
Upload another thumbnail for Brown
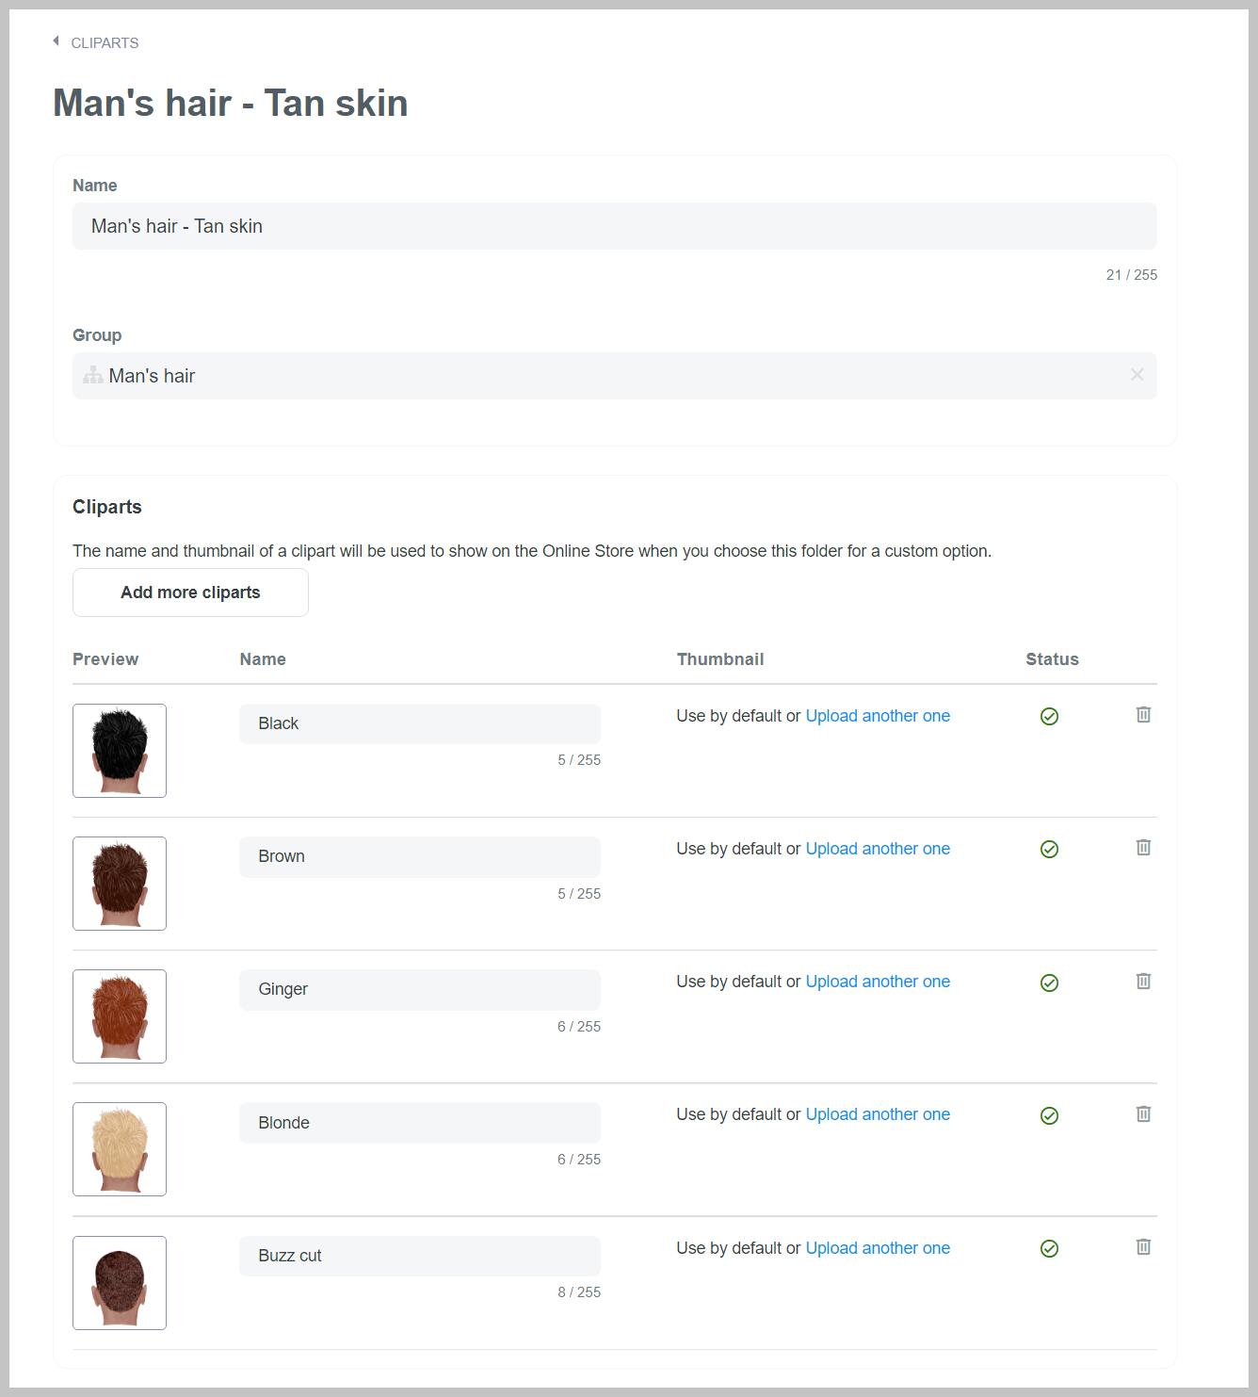tap(878, 849)
